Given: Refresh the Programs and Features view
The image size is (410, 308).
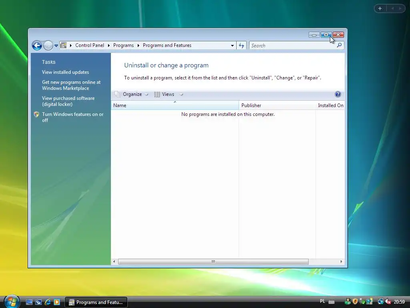Looking at the screenshot, I should pyautogui.click(x=241, y=46).
